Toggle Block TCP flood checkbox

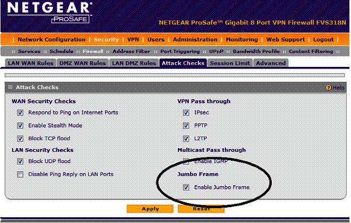tap(20, 139)
